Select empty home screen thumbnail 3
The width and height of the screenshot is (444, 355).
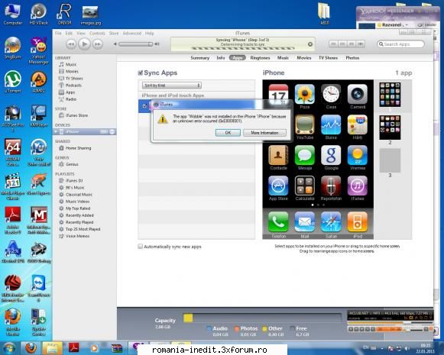[390, 160]
